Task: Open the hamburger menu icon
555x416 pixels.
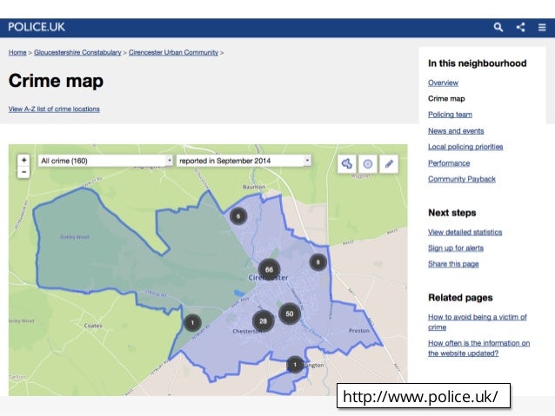Action: [542, 27]
